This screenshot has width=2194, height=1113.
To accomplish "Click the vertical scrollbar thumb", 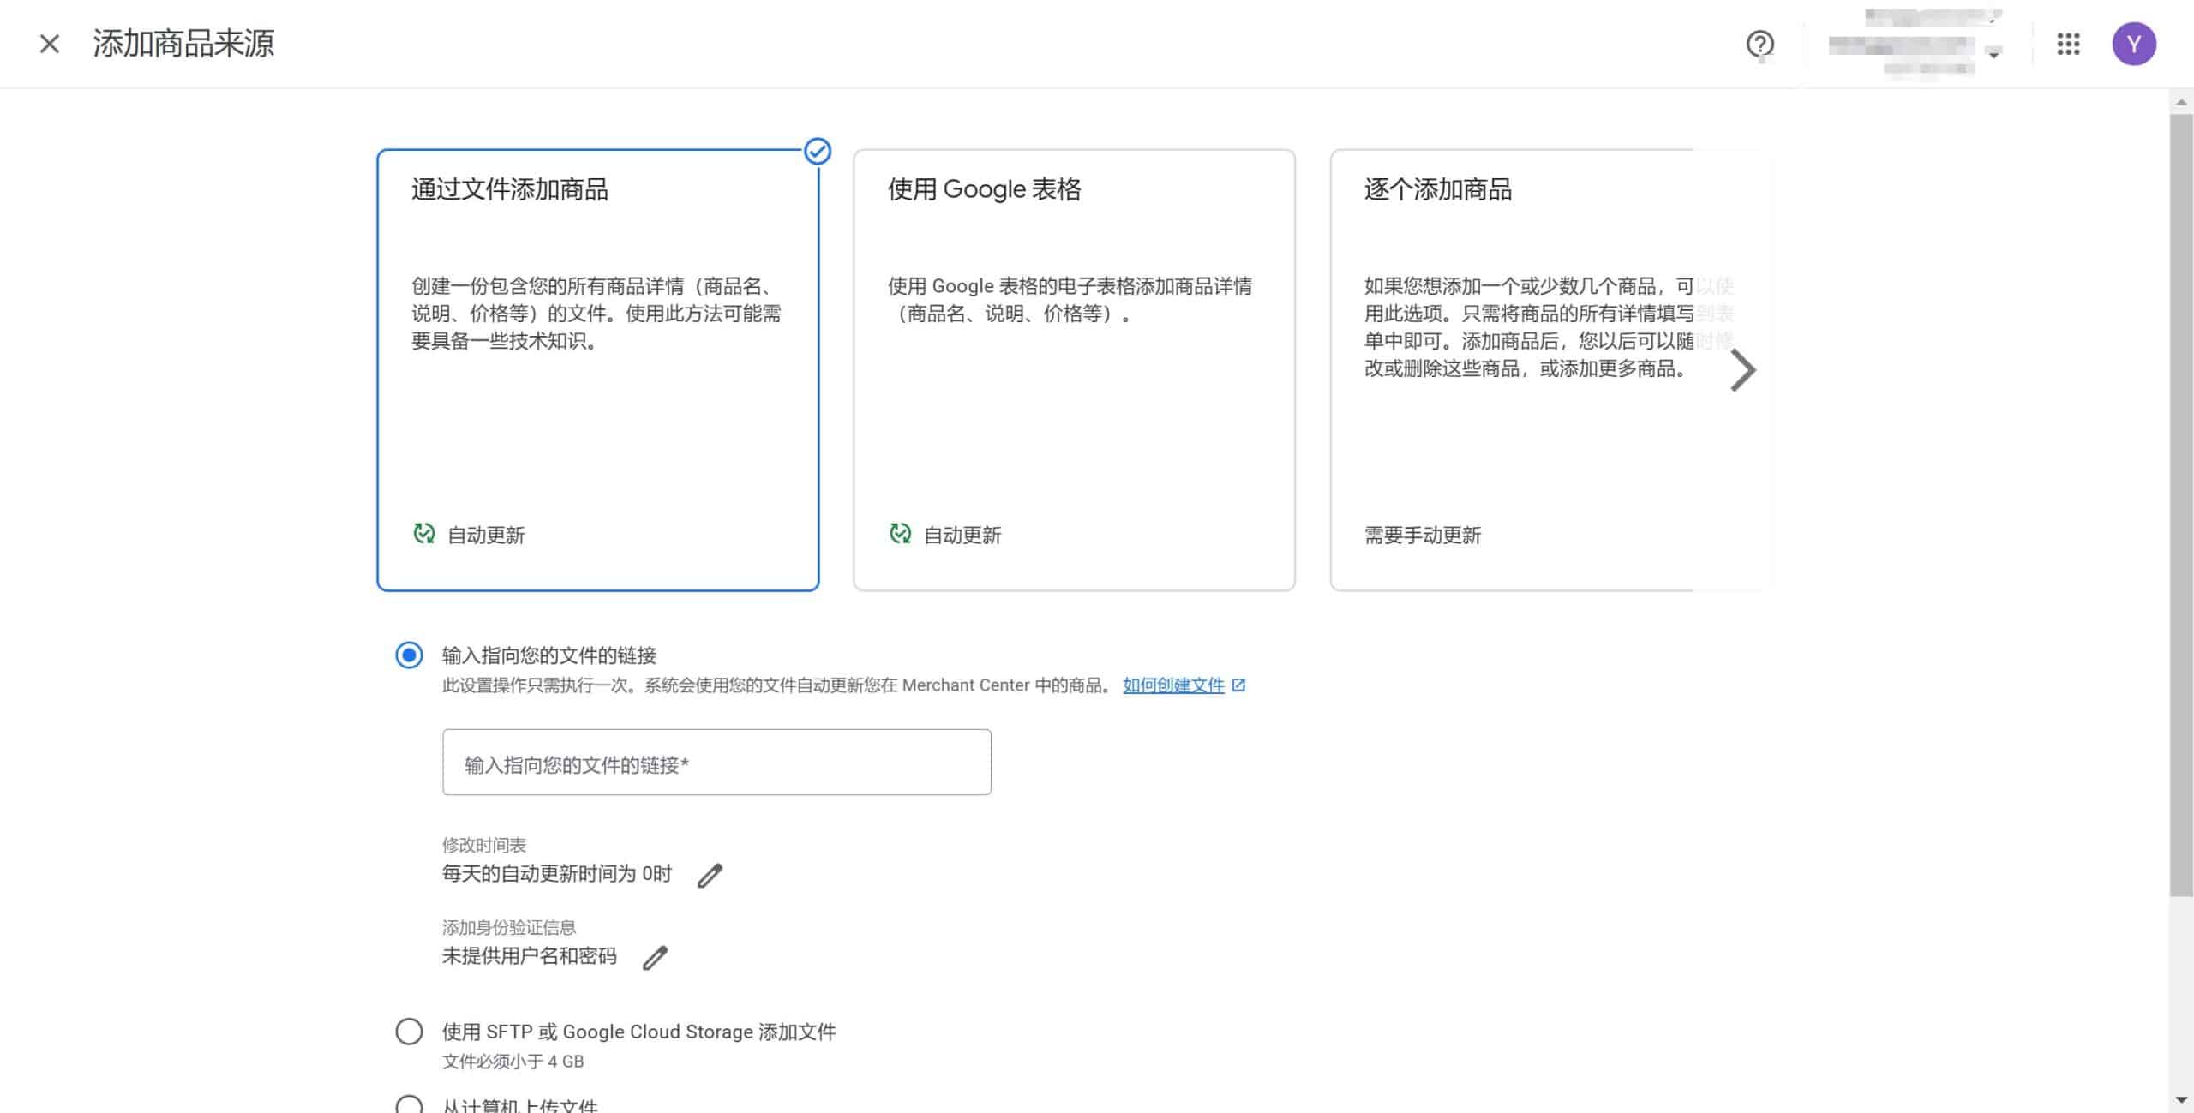I will [x=2181, y=506].
